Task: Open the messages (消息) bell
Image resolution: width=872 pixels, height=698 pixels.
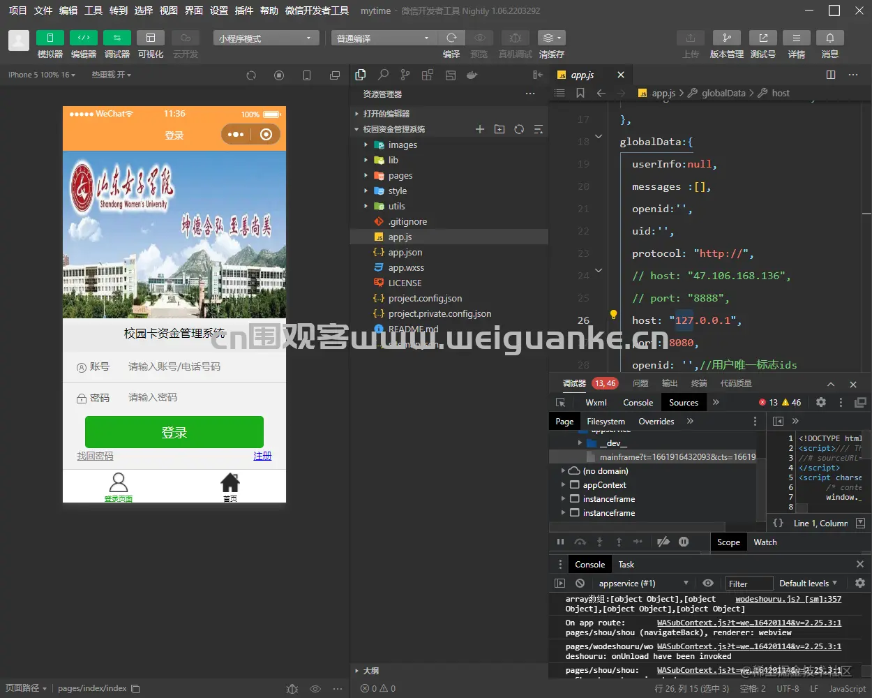Action: point(830,38)
